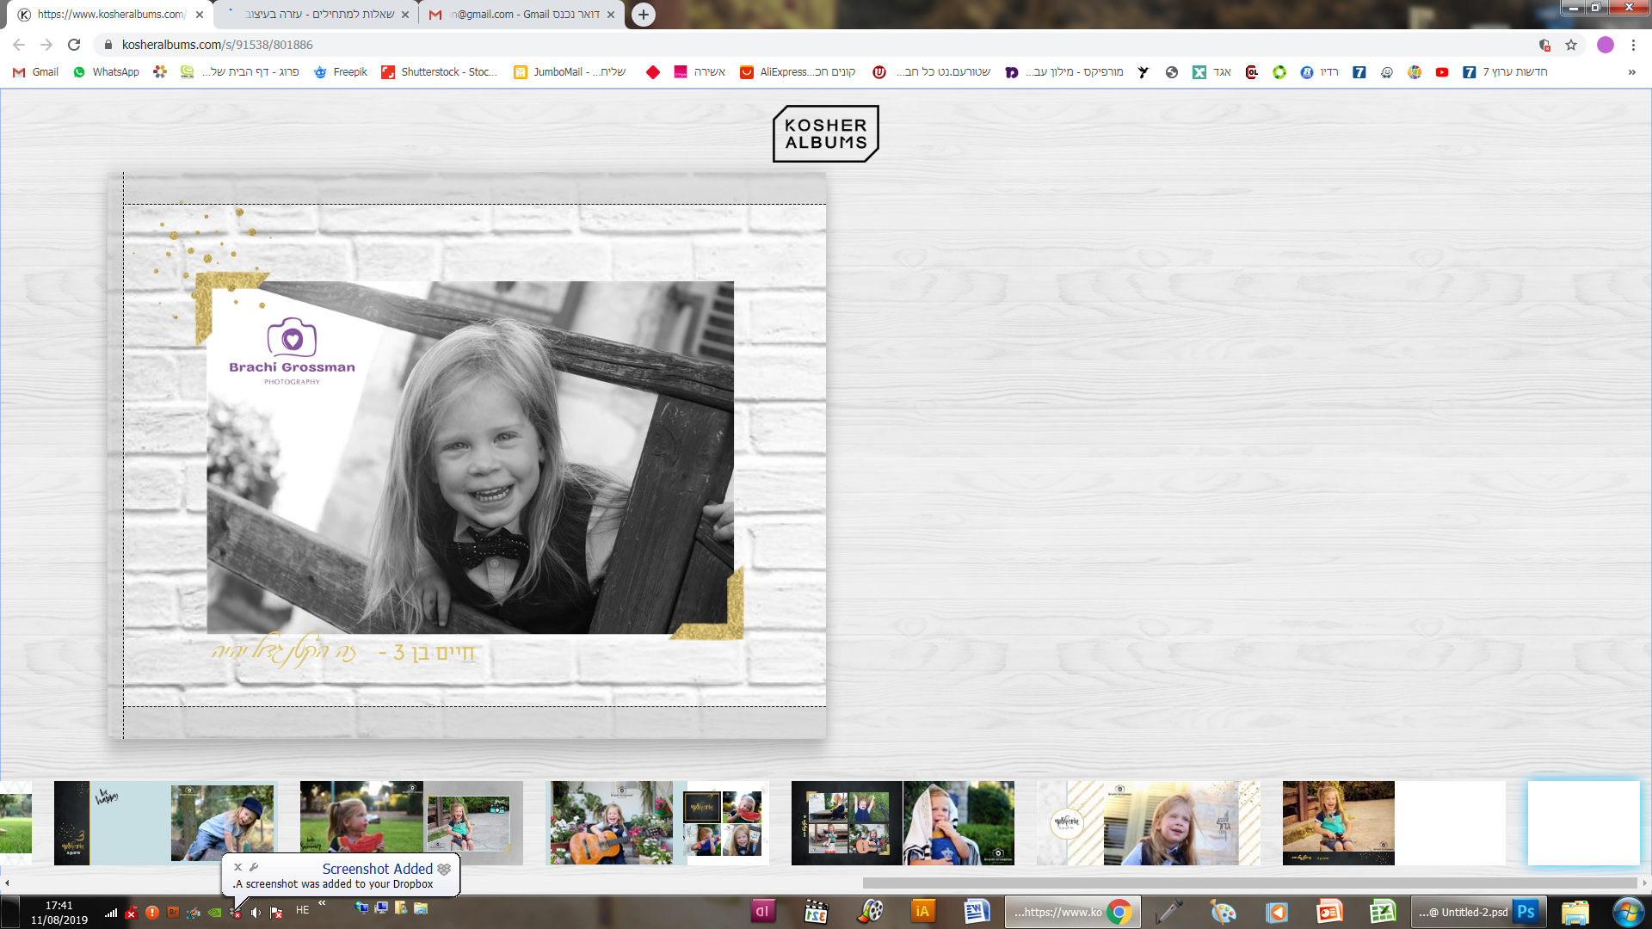The image size is (1652, 929).
Task: Toggle the HE language indicator
Action: coord(302,910)
